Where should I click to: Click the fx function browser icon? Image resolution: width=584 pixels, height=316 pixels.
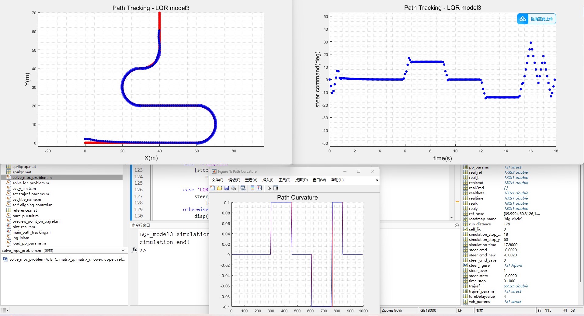134,250
